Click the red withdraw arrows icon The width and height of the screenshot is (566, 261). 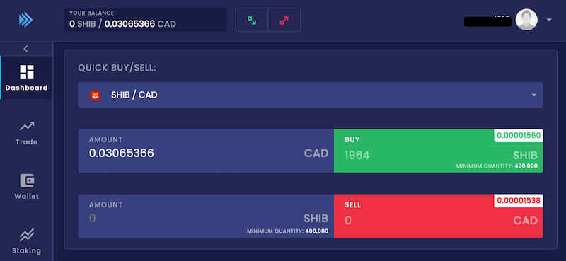(284, 21)
